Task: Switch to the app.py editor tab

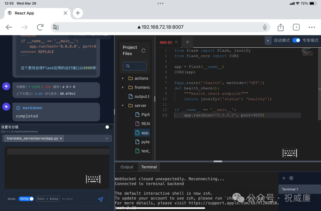Action: point(166,42)
